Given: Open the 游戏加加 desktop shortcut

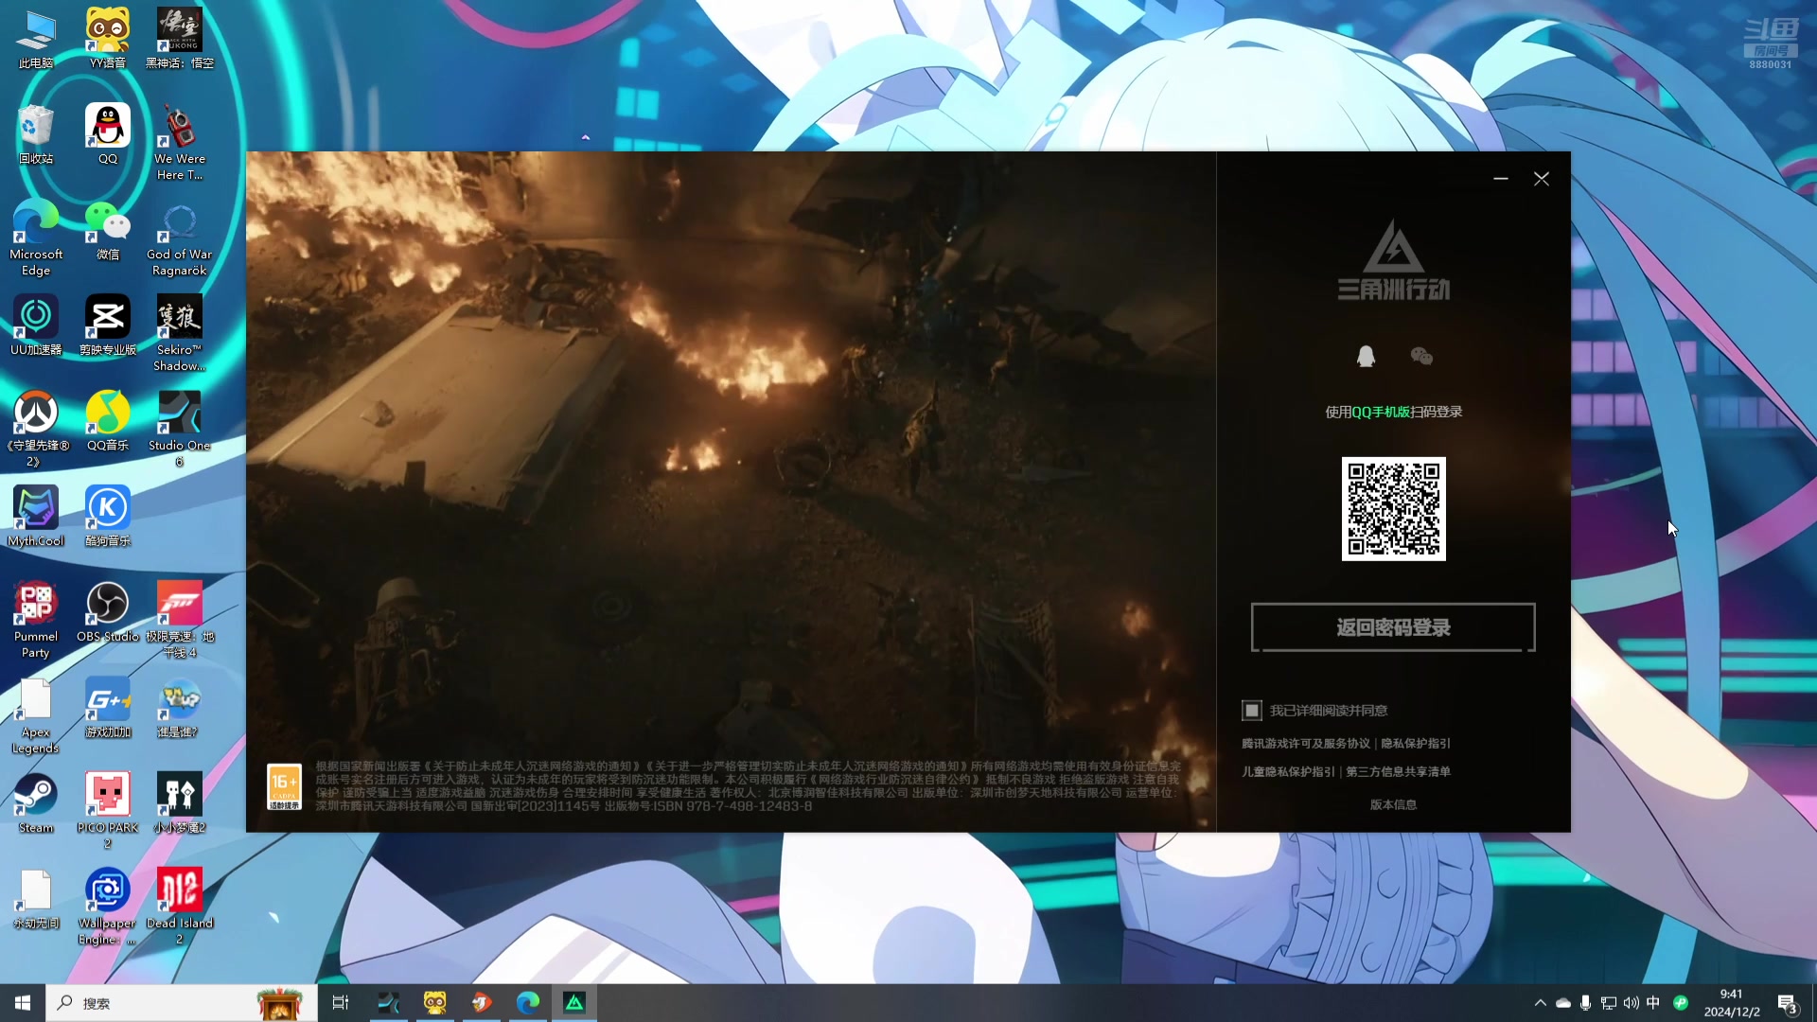Looking at the screenshot, I should tap(108, 708).
